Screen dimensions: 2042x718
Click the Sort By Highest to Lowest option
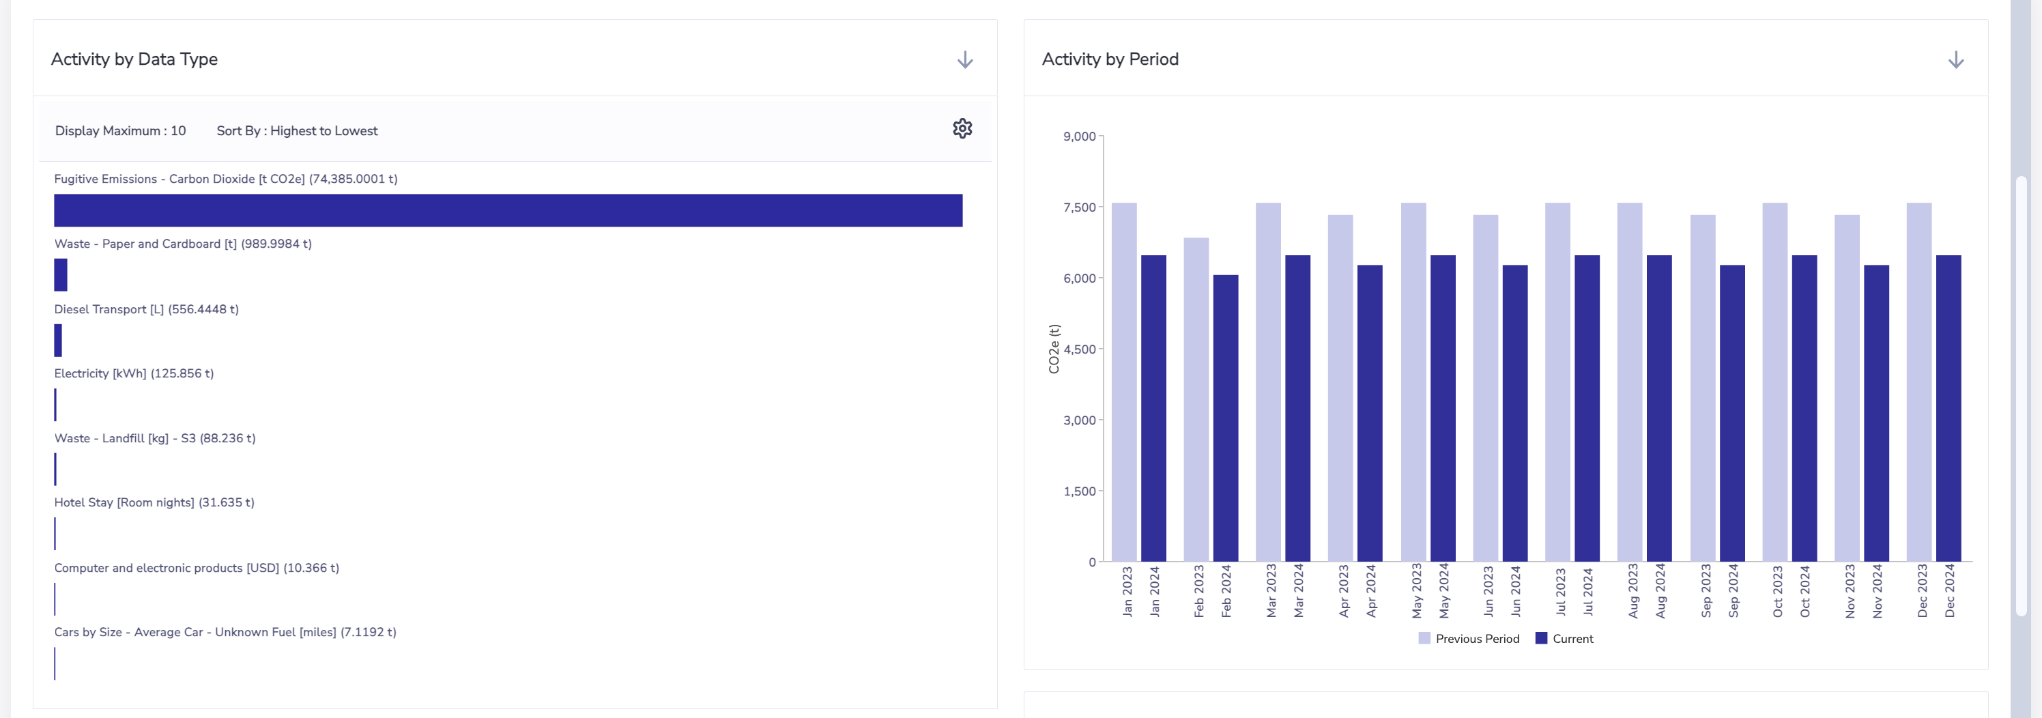coord(298,131)
